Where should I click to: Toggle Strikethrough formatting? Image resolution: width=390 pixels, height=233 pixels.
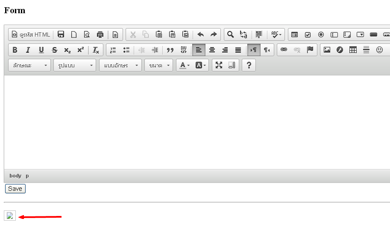(x=55, y=50)
